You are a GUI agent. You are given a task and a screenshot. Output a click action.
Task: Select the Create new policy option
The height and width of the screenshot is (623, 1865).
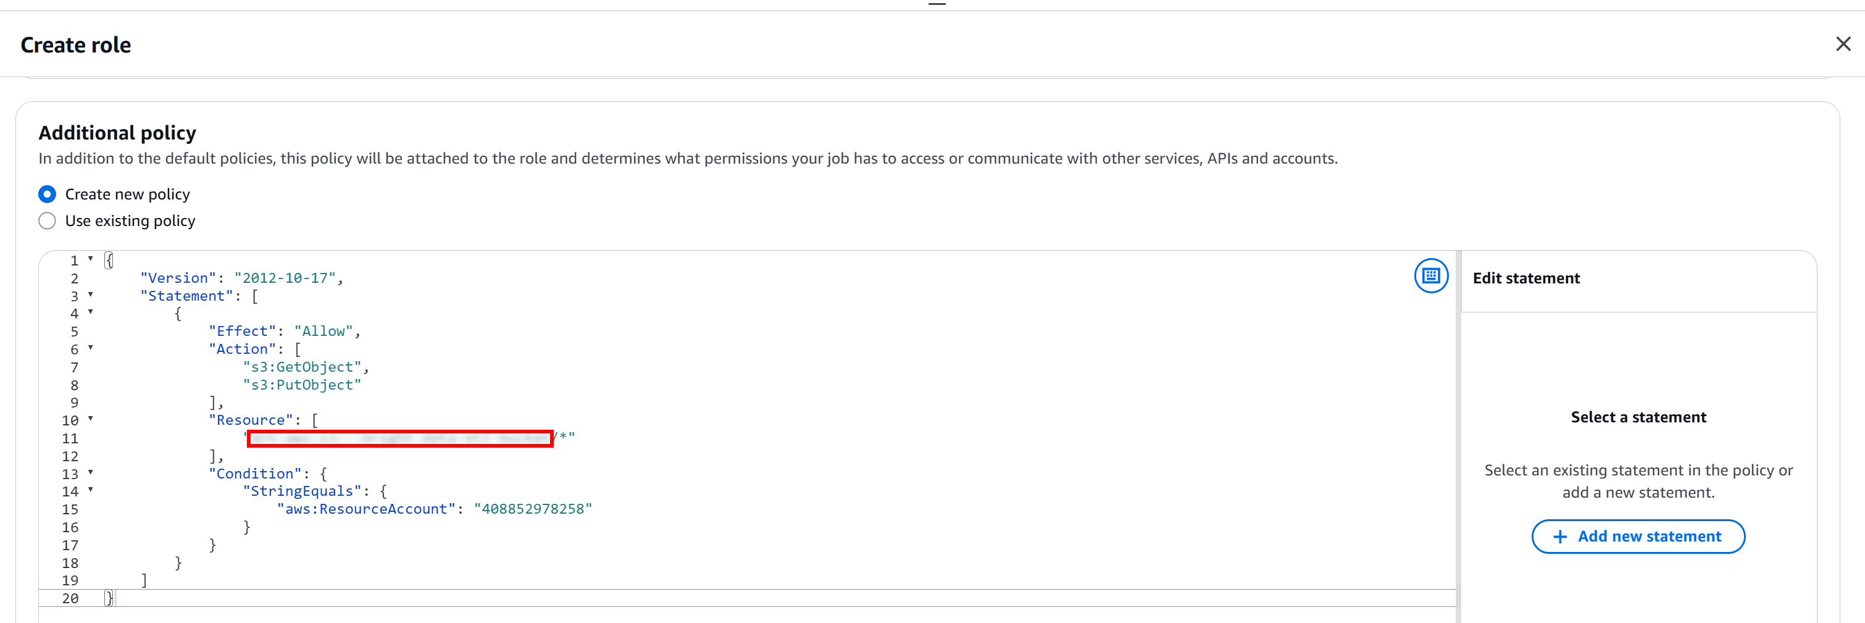[x=47, y=194]
